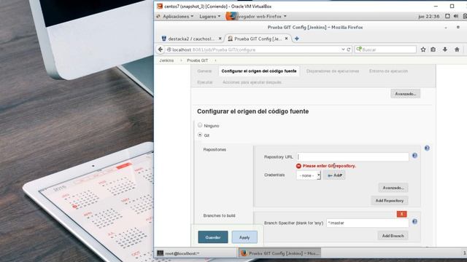Click the Firefox back arrow button

pos(161,49)
